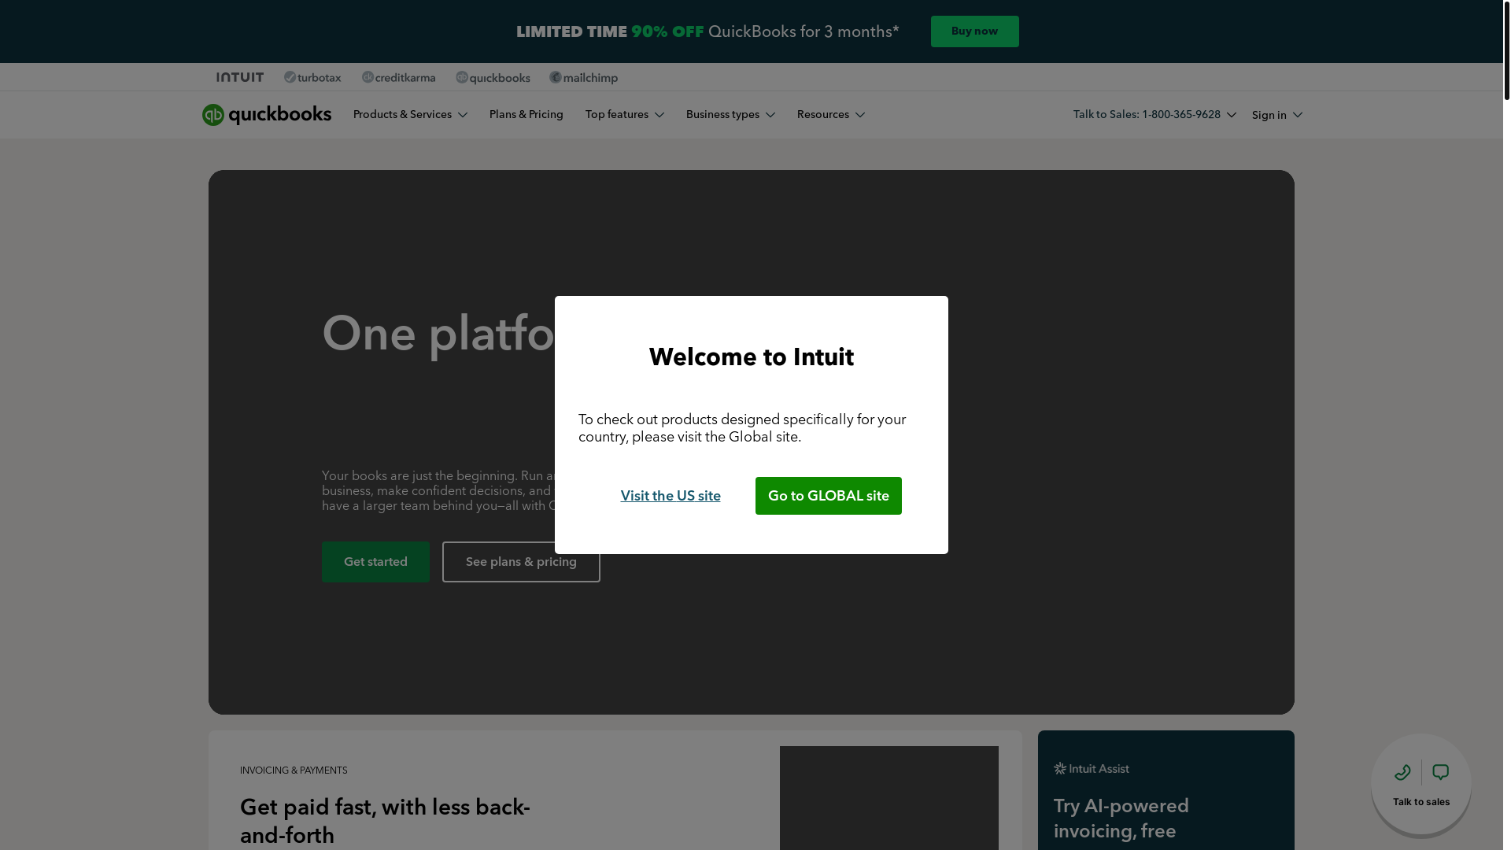Open the Intuit brand logo link
The width and height of the screenshot is (1511, 850).
(240, 77)
